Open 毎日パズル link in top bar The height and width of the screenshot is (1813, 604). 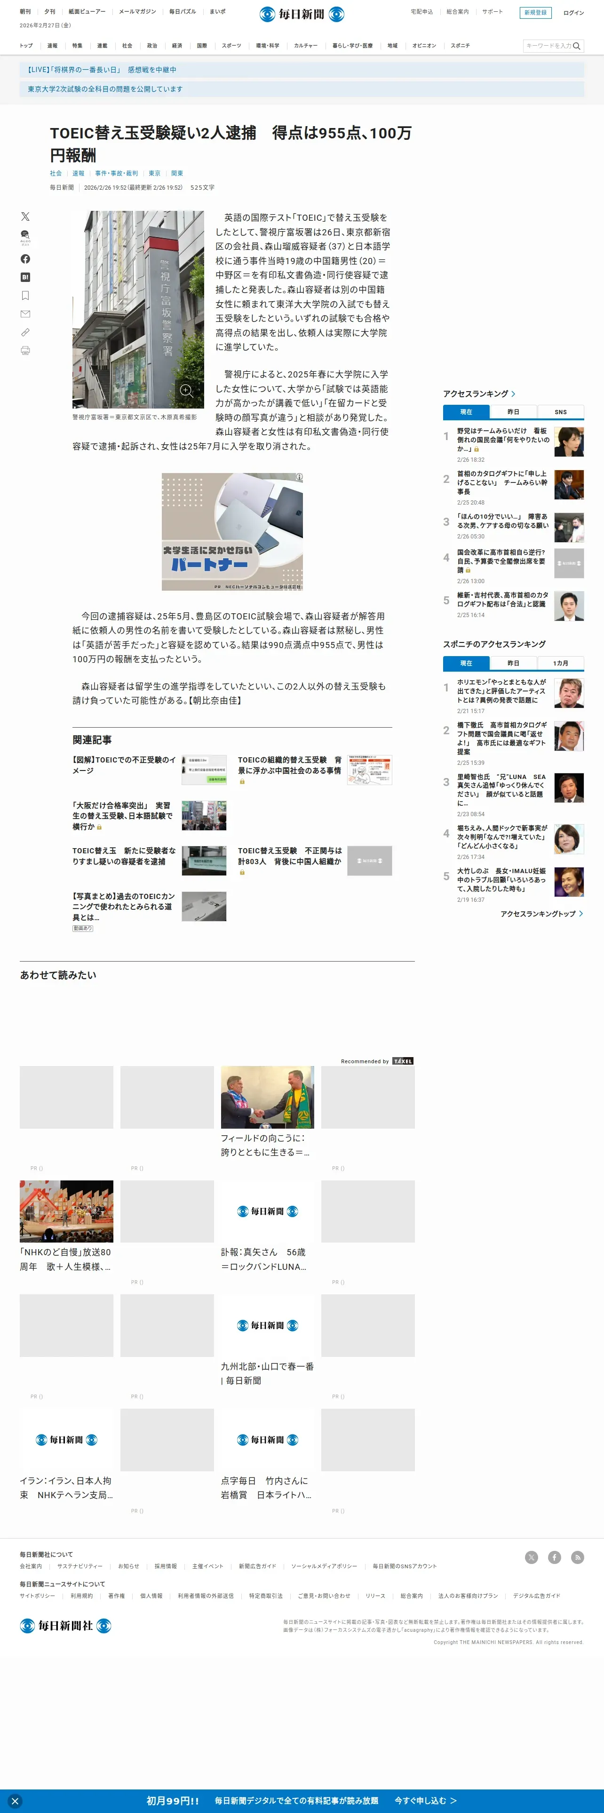point(182,12)
